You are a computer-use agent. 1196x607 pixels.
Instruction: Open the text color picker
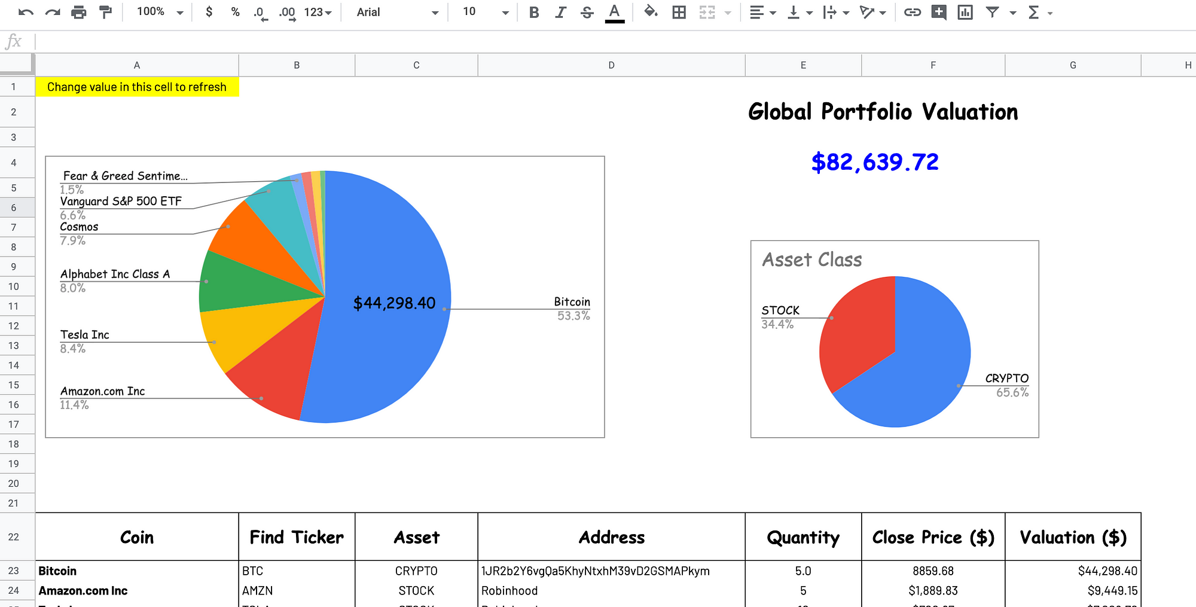(614, 13)
